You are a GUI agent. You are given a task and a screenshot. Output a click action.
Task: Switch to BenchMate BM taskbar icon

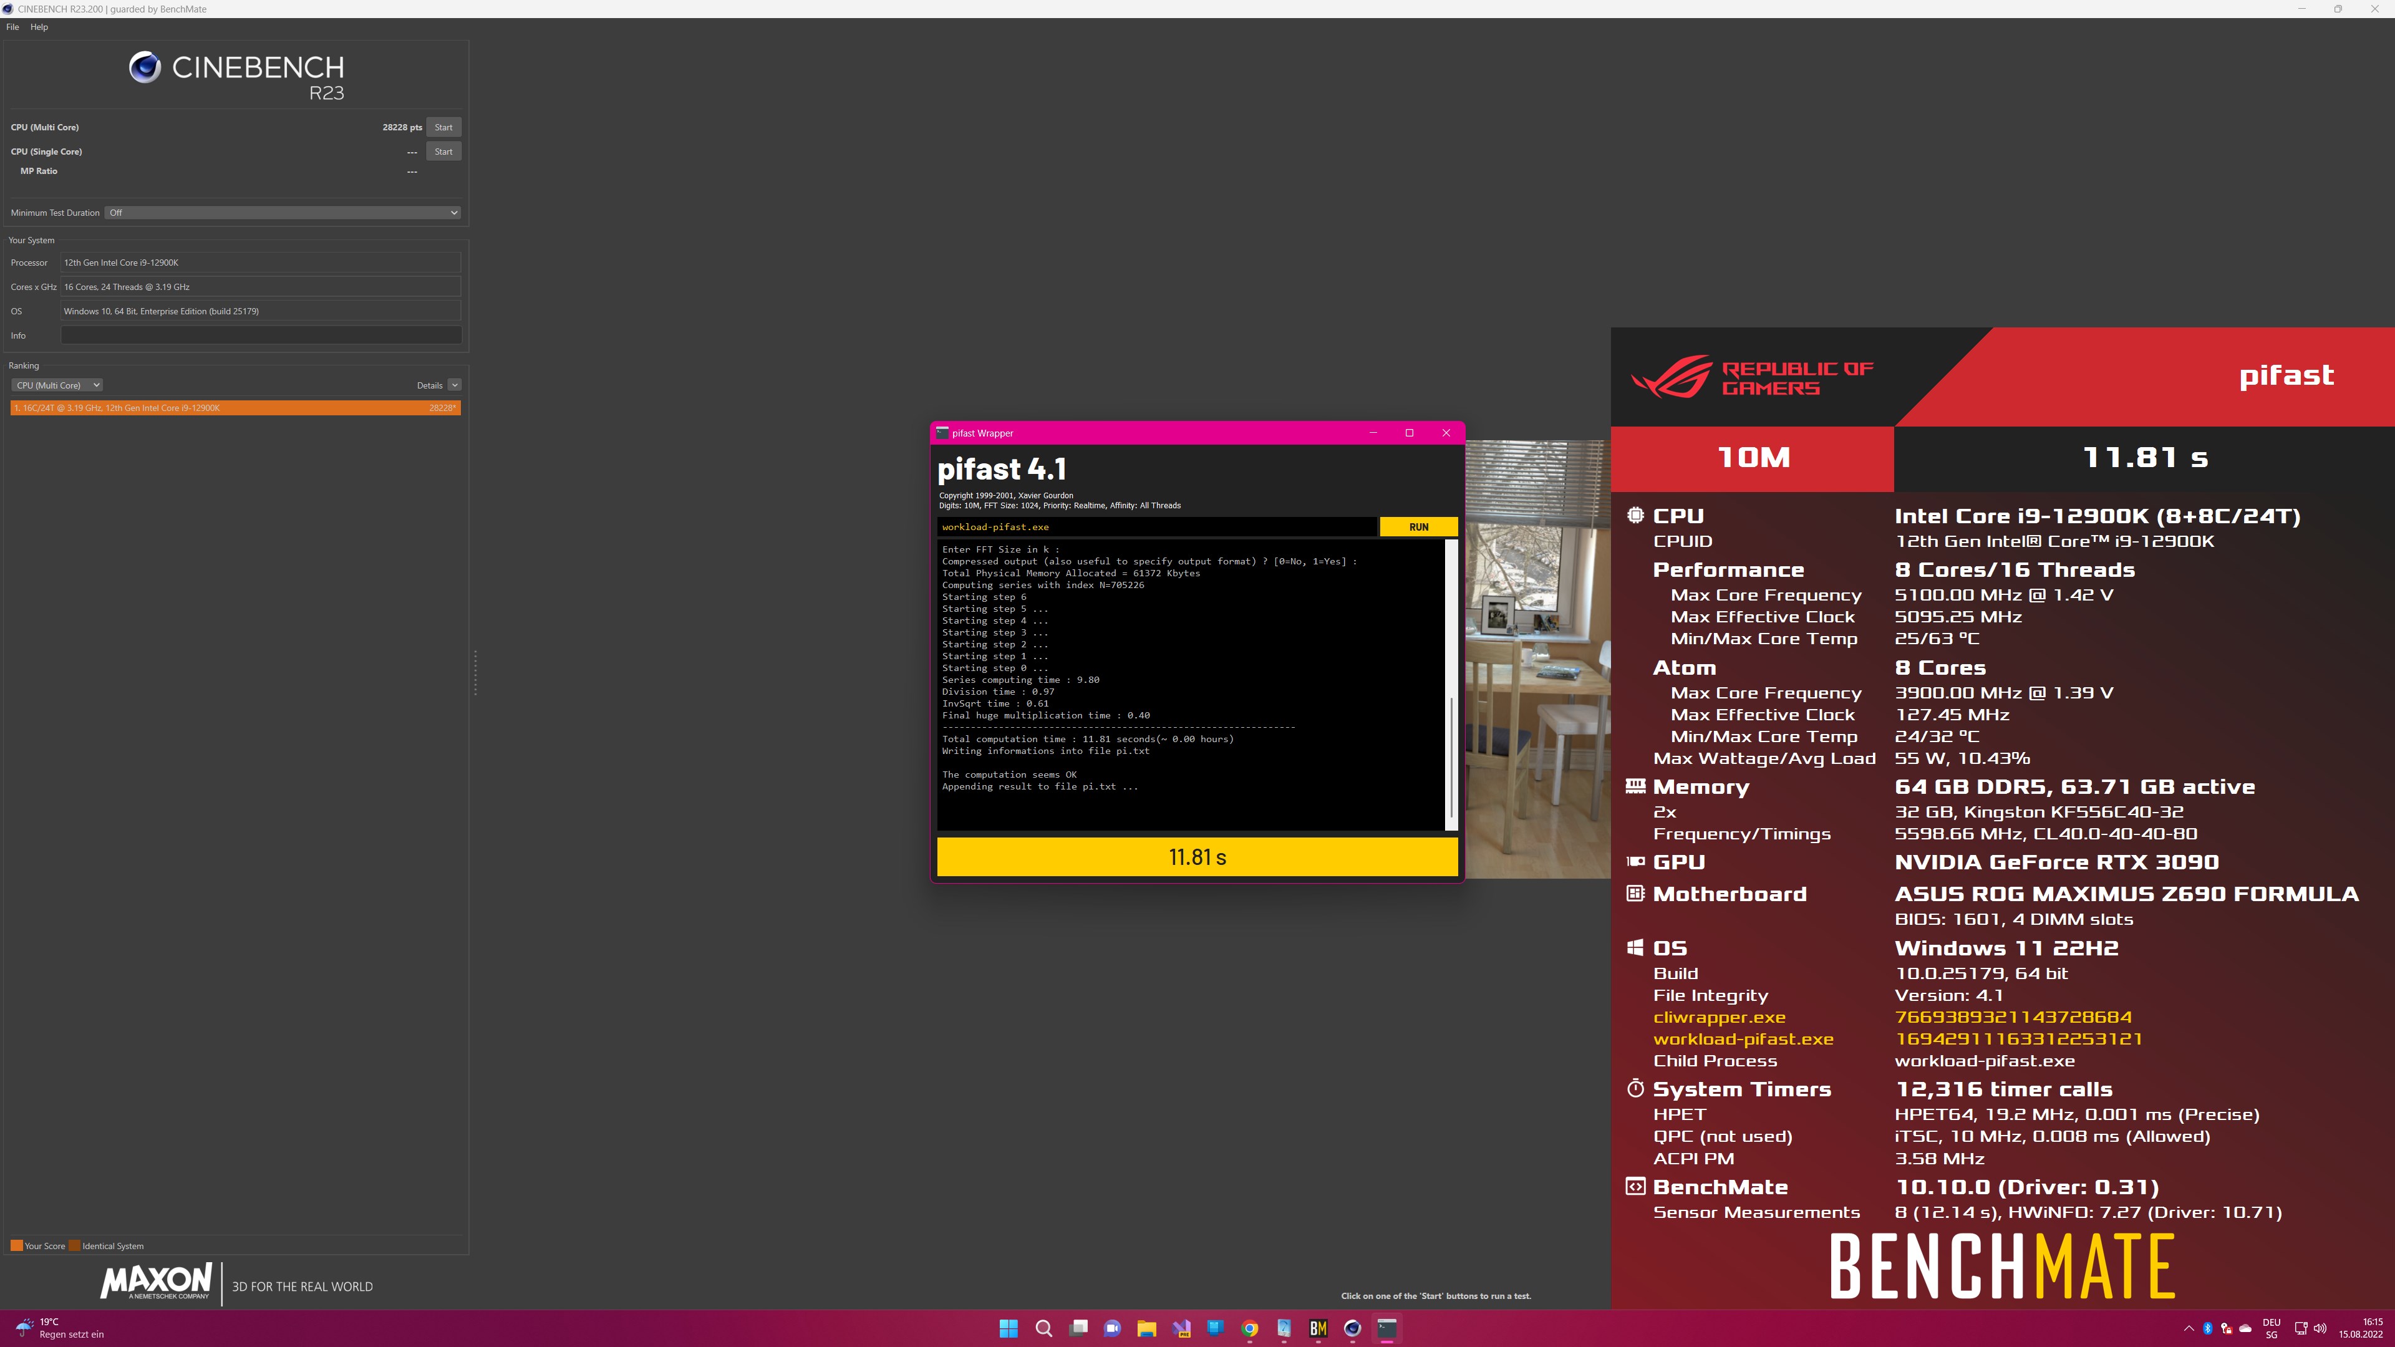(1318, 1328)
